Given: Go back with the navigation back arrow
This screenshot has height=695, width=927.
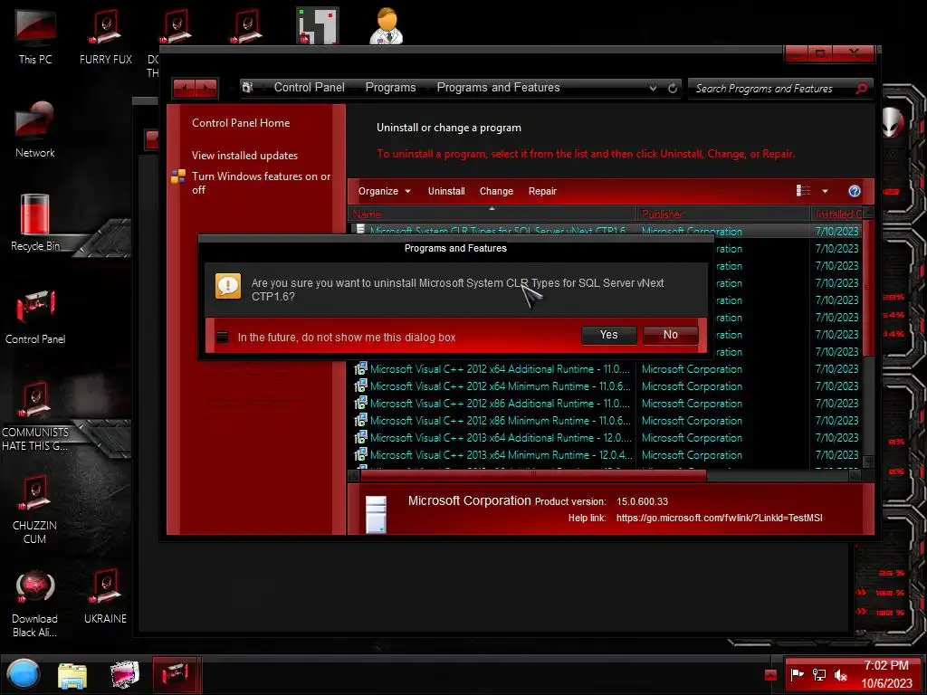Looking at the screenshot, I should [x=185, y=88].
